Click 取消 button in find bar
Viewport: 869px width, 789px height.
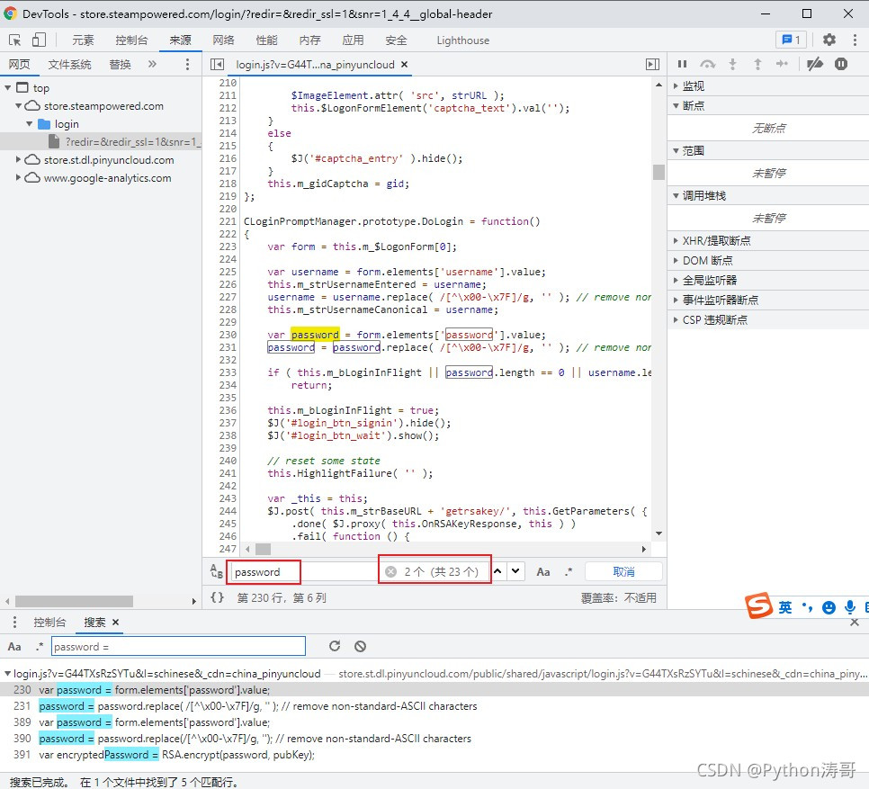pos(623,572)
